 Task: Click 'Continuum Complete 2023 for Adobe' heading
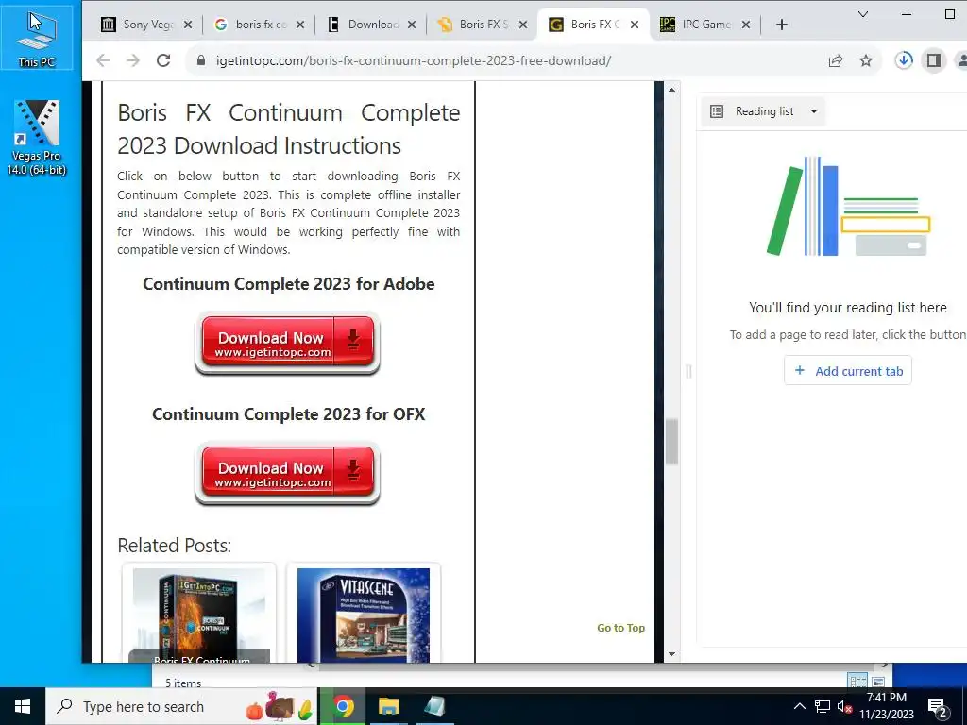(x=289, y=283)
